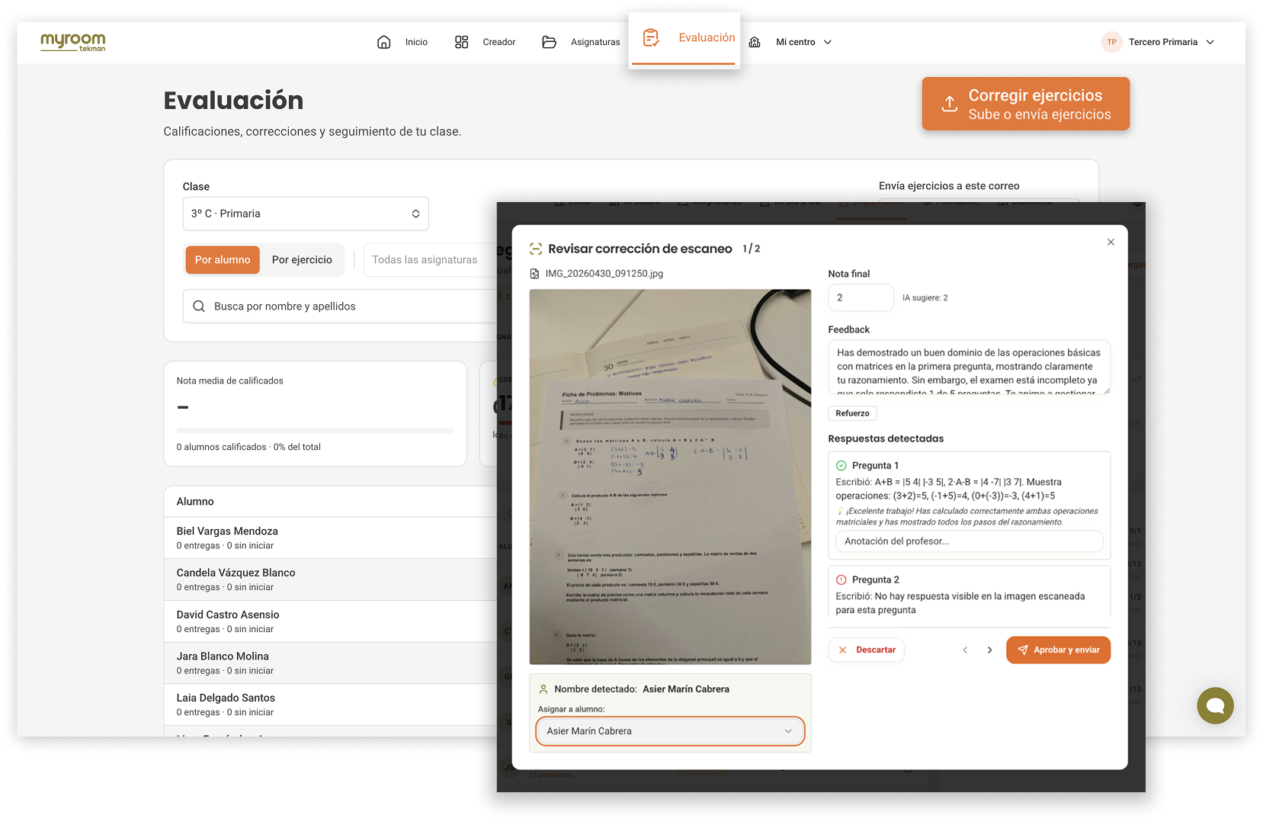Go to the previous scan with left arrow

coord(965,650)
